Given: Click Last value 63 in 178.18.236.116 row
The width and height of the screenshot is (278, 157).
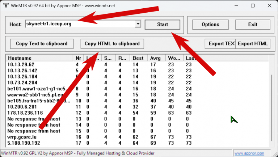Looking at the screenshot, I should (x=189, y=113).
